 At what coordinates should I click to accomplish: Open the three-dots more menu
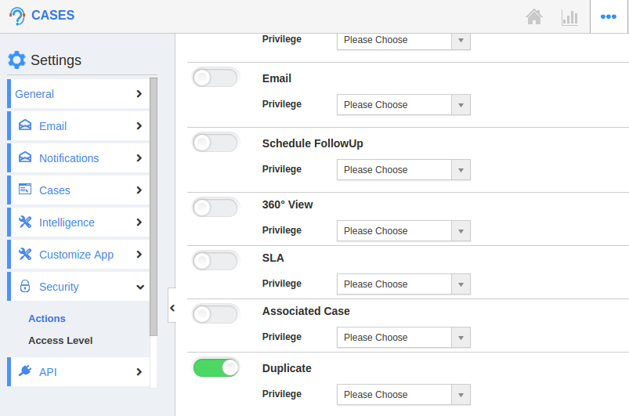608,16
